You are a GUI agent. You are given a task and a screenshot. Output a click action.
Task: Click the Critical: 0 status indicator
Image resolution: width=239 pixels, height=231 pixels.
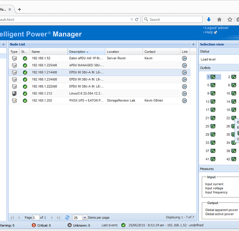(x=41, y=225)
